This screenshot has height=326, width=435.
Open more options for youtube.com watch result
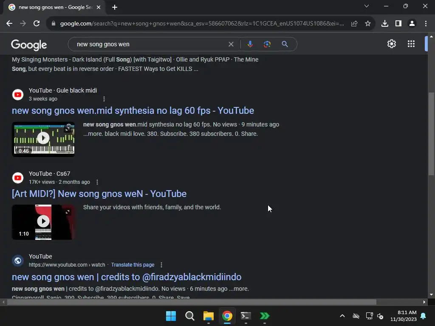click(x=161, y=265)
